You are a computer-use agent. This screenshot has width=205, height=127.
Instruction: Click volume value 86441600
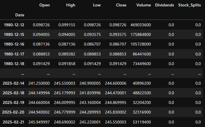pos(142,54)
